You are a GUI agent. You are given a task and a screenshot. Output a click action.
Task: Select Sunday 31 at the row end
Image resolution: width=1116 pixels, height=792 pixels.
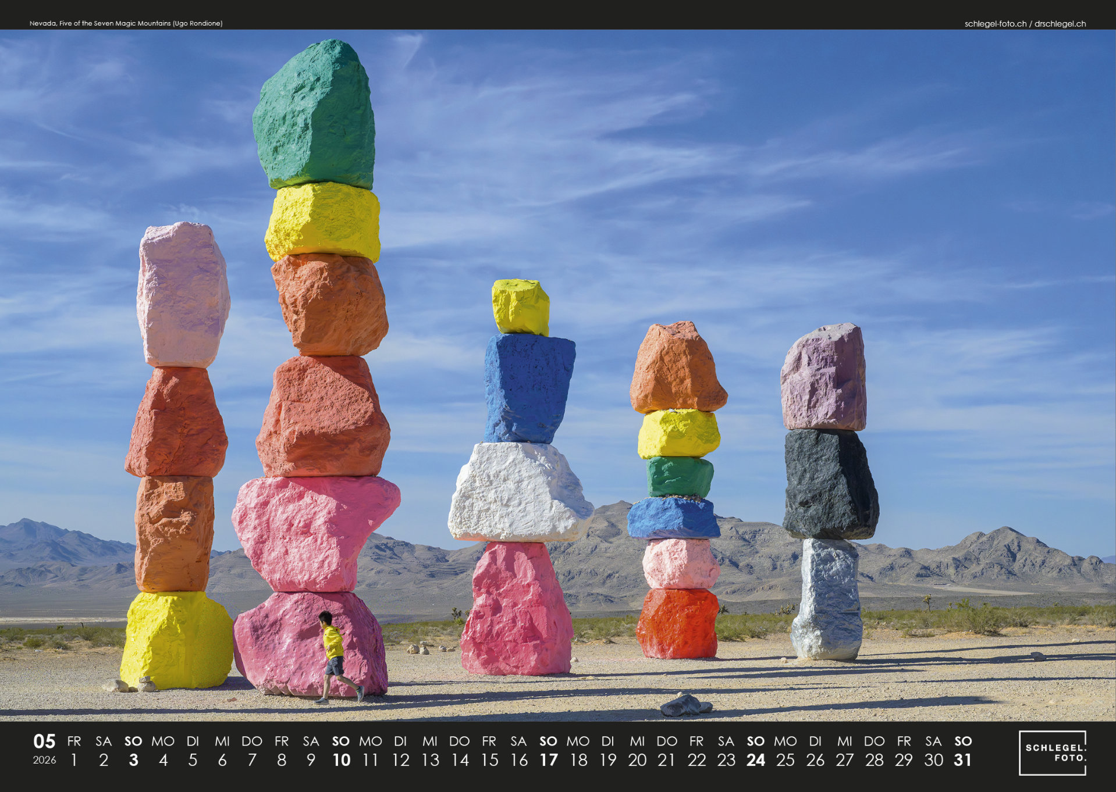point(963,759)
